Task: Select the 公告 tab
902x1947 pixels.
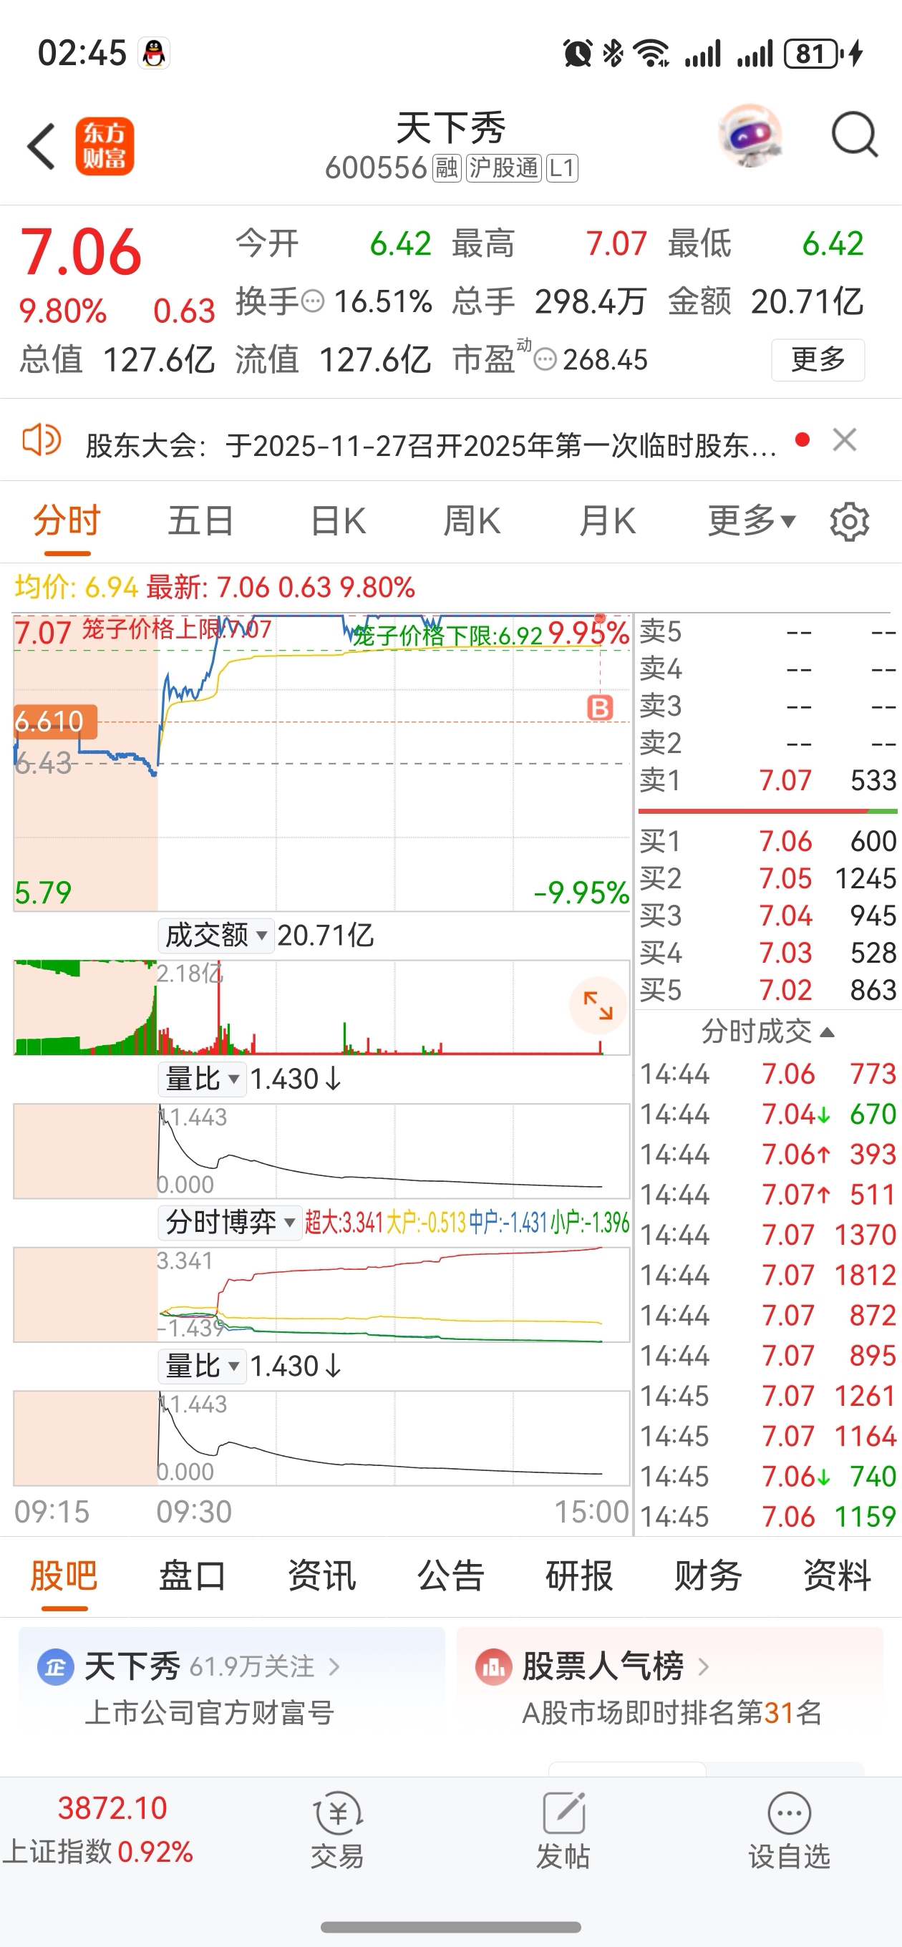Action: click(450, 1576)
